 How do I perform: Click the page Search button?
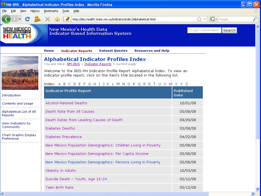[229, 30]
